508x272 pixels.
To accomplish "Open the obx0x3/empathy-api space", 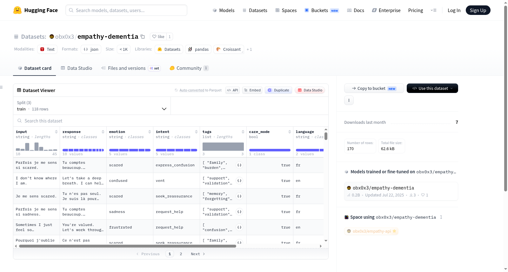I will coord(371,231).
